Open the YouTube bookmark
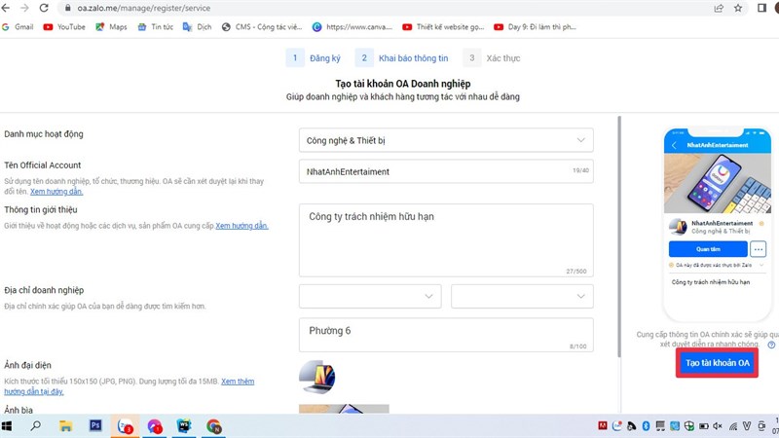Viewport: 779px width, 438px height. tap(64, 27)
